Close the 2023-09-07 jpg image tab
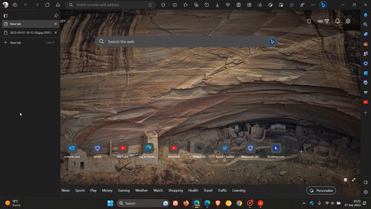The width and height of the screenshot is (371, 209). point(56,33)
